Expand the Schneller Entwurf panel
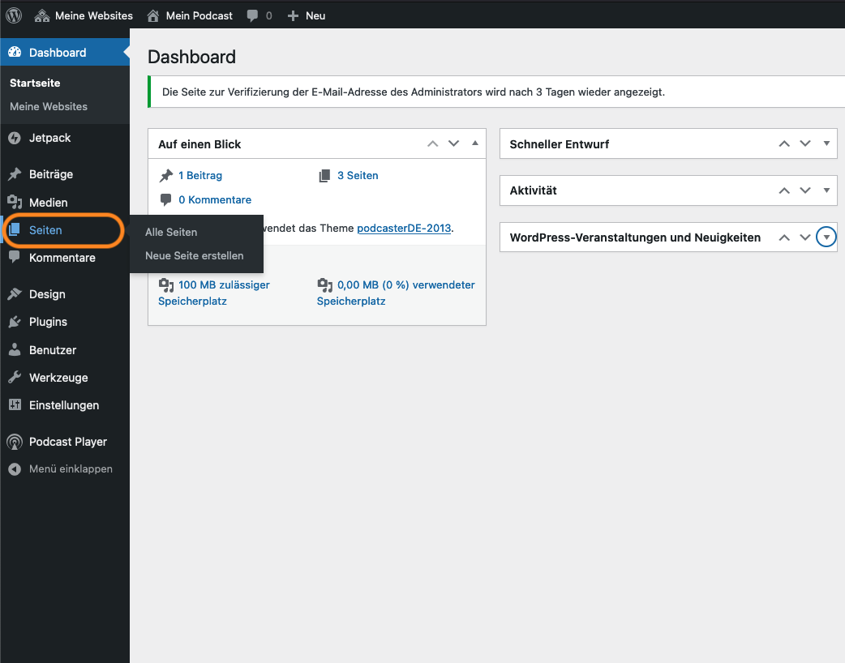The height and width of the screenshot is (663, 845). tap(826, 143)
